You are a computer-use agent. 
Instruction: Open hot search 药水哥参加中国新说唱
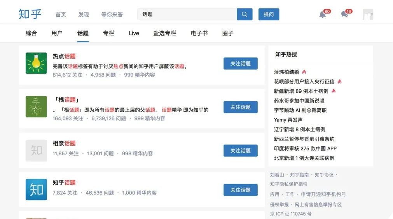[299, 101]
